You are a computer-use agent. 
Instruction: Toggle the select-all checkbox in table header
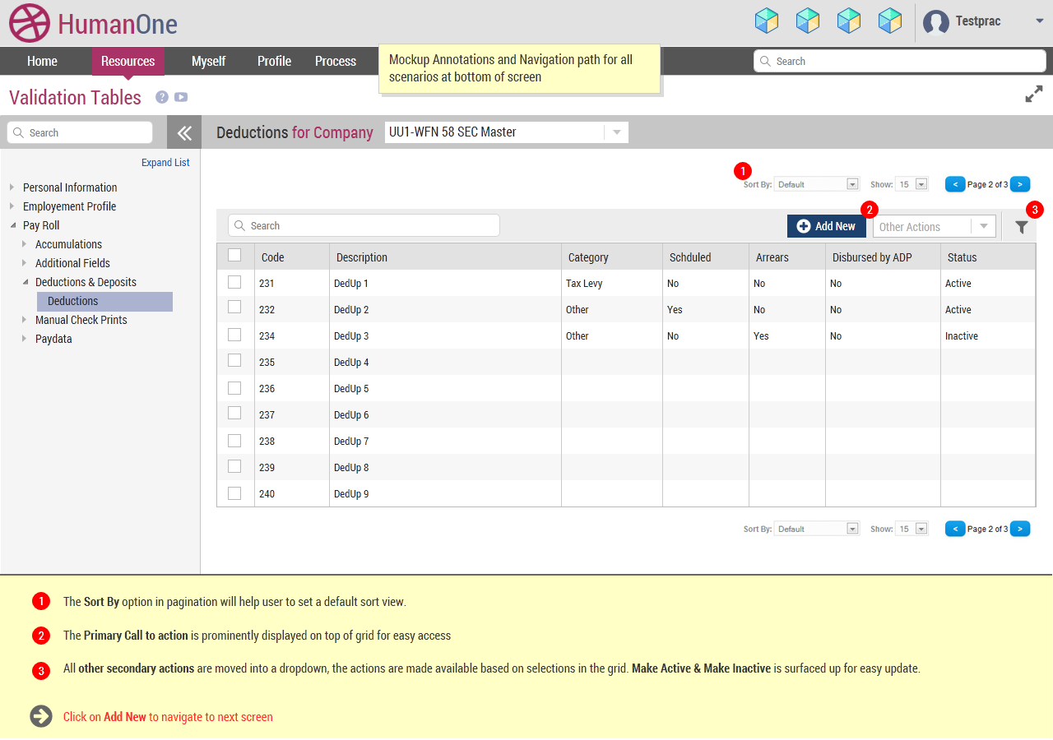click(x=234, y=256)
